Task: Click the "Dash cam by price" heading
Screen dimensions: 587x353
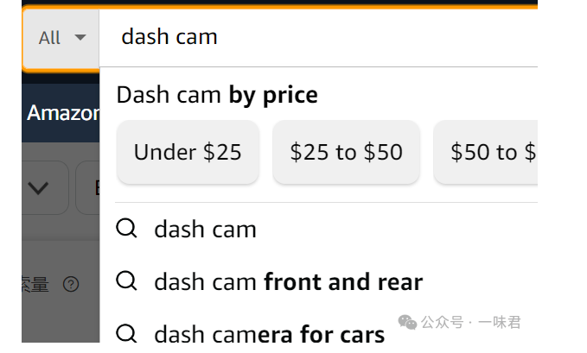Action: tap(217, 95)
